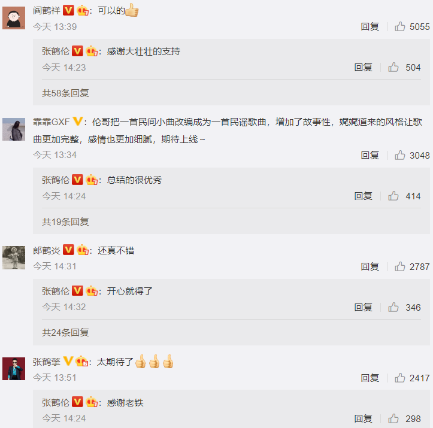Screen dimensions: 433x428
Task: Like 阎鹤祥's comment with 5055 likes
Action: (399, 27)
